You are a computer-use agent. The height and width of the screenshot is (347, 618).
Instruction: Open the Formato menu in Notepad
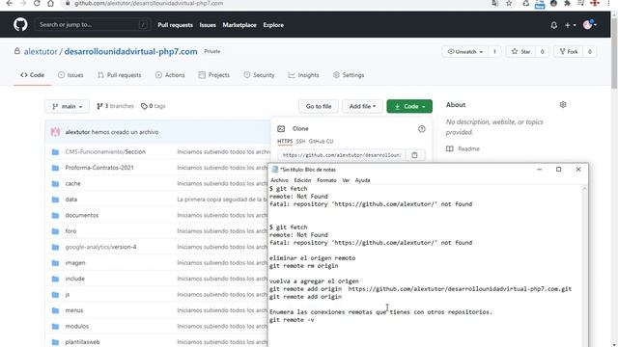coord(326,180)
